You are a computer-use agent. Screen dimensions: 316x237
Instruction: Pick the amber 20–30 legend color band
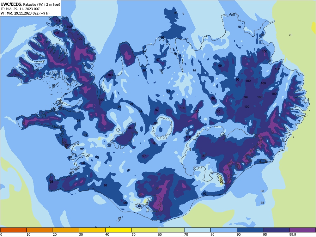[66, 230]
